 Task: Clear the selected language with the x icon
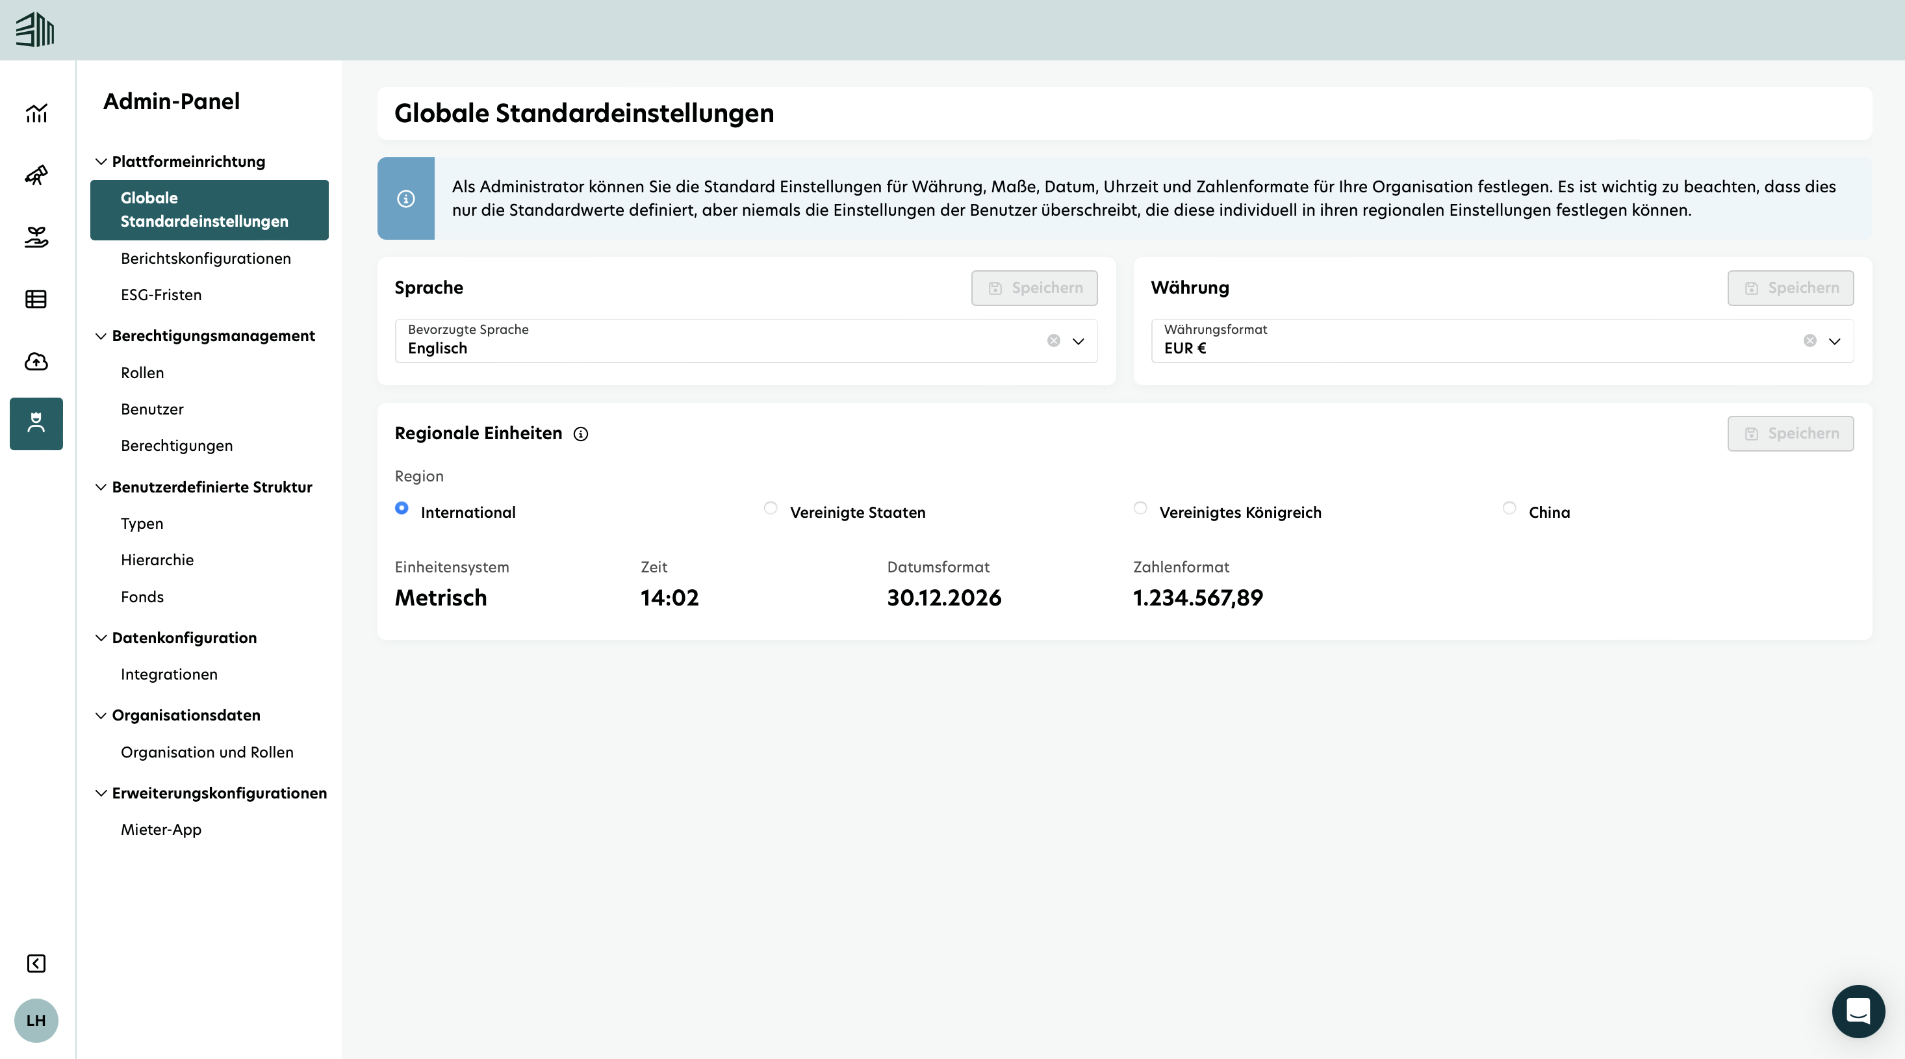point(1053,340)
